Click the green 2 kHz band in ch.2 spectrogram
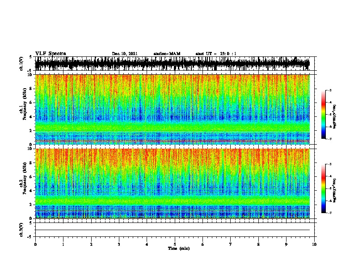This screenshot has height=274, width=354. coord(173,200)
